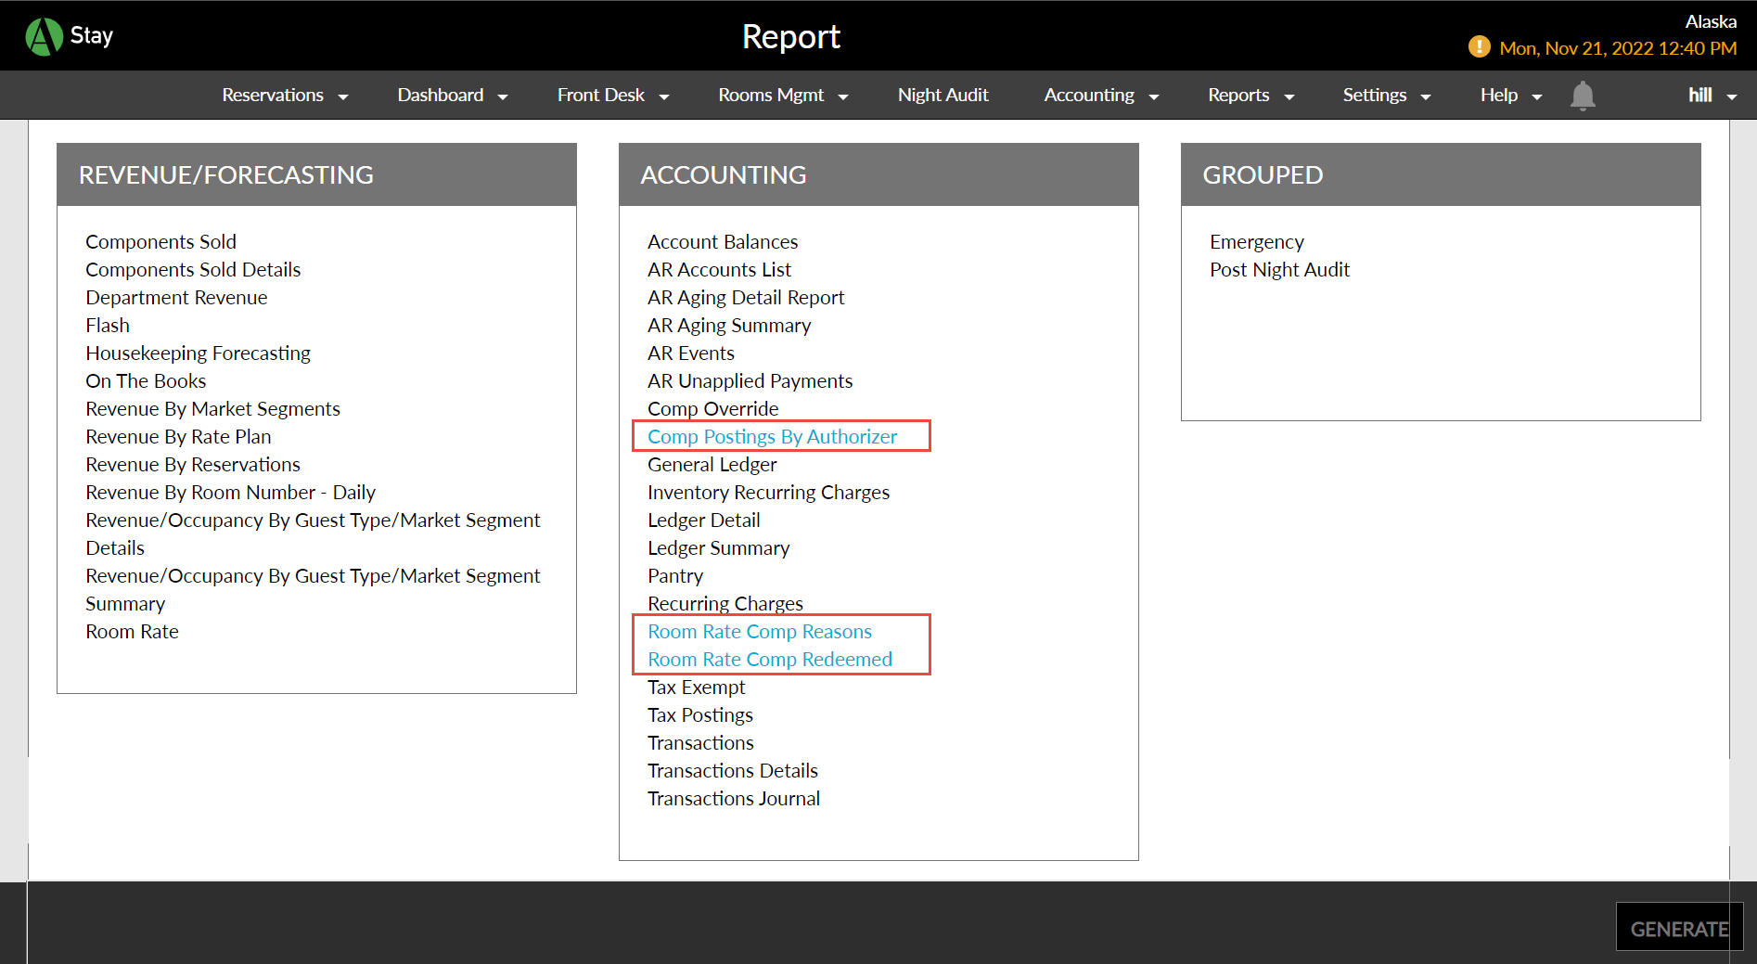Open notifications via the bell icon
This screenshot has width=1757, height=964.
point(1582,95)
